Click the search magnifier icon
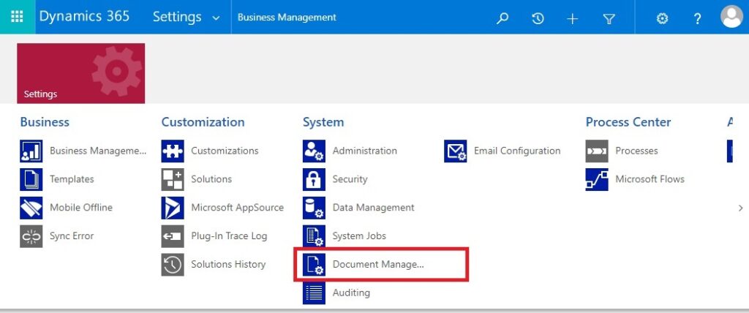Screen dimensions: 749x313 [503, 18]
